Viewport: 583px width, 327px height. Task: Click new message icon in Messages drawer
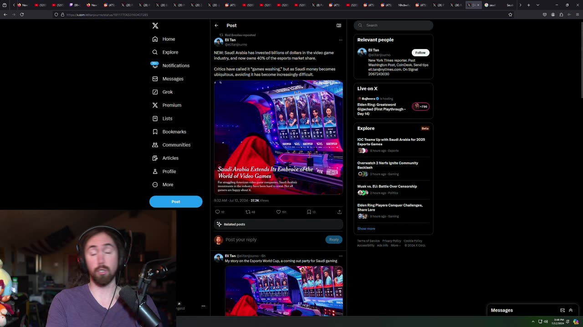[563, 310]
